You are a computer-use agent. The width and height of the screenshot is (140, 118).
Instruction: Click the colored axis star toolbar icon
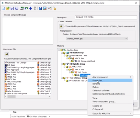(49, 8)
